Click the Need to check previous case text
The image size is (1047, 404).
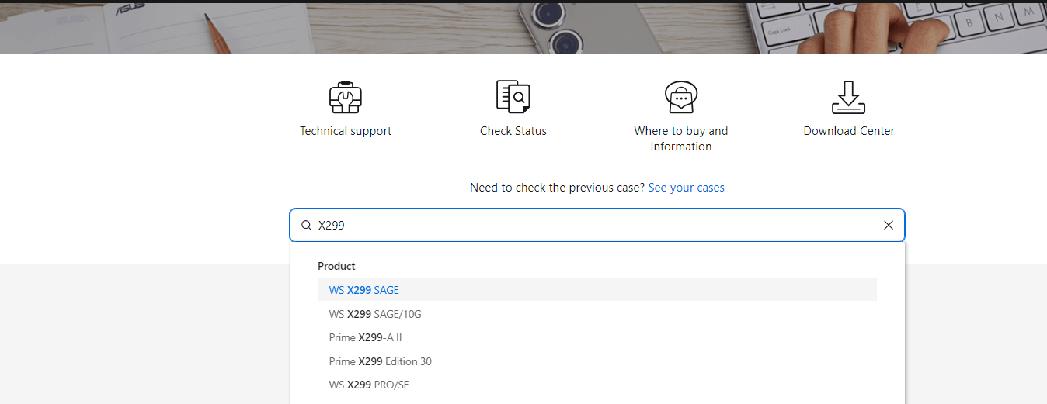(x=557, y=188)
